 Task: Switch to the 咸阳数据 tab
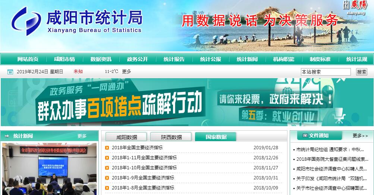tap(126, 137)
